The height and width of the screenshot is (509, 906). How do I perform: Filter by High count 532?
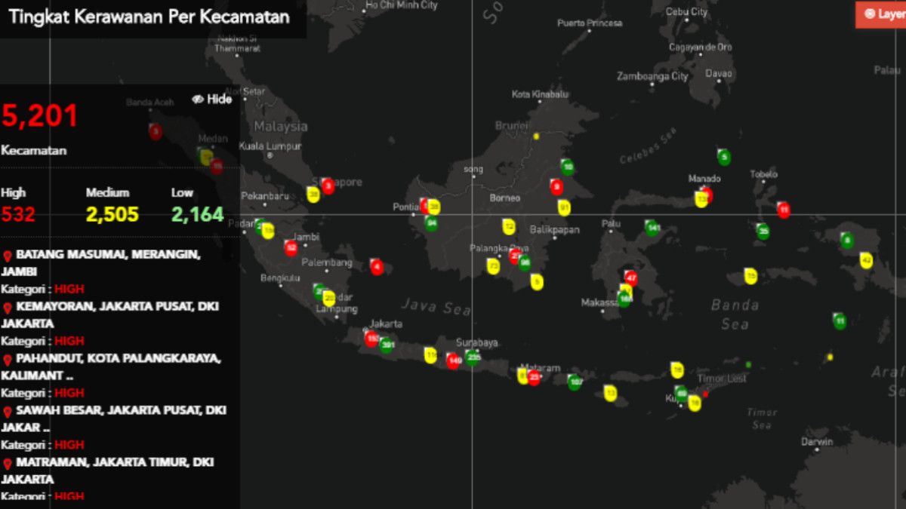(x=18, y=214)
